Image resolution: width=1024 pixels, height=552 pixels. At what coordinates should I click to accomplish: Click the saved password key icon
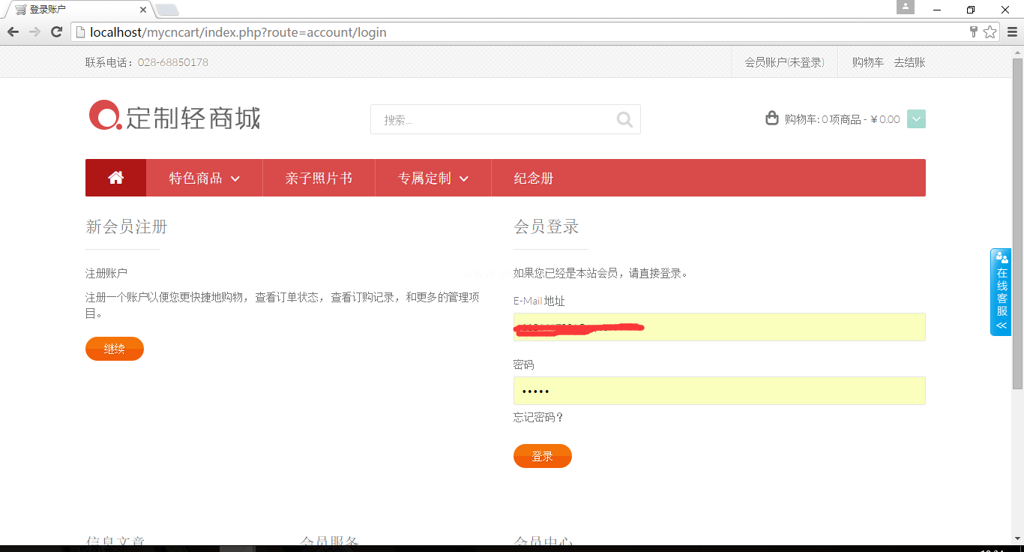pos(973,31)
